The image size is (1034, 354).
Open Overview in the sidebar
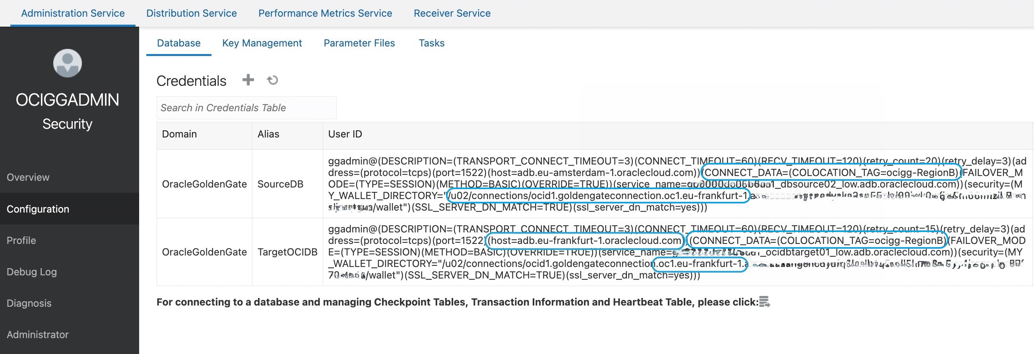pos(70,177)
